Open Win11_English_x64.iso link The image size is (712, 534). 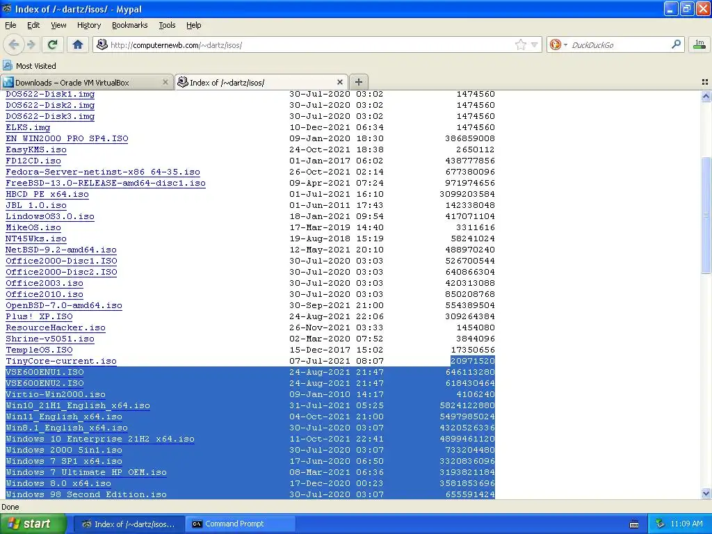(63, 417)
